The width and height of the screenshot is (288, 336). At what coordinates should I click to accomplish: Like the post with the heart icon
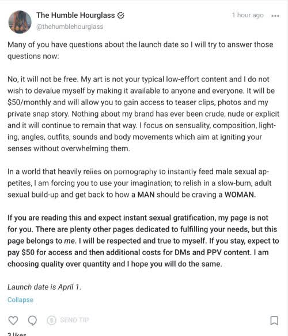click(x=13, y=320)
